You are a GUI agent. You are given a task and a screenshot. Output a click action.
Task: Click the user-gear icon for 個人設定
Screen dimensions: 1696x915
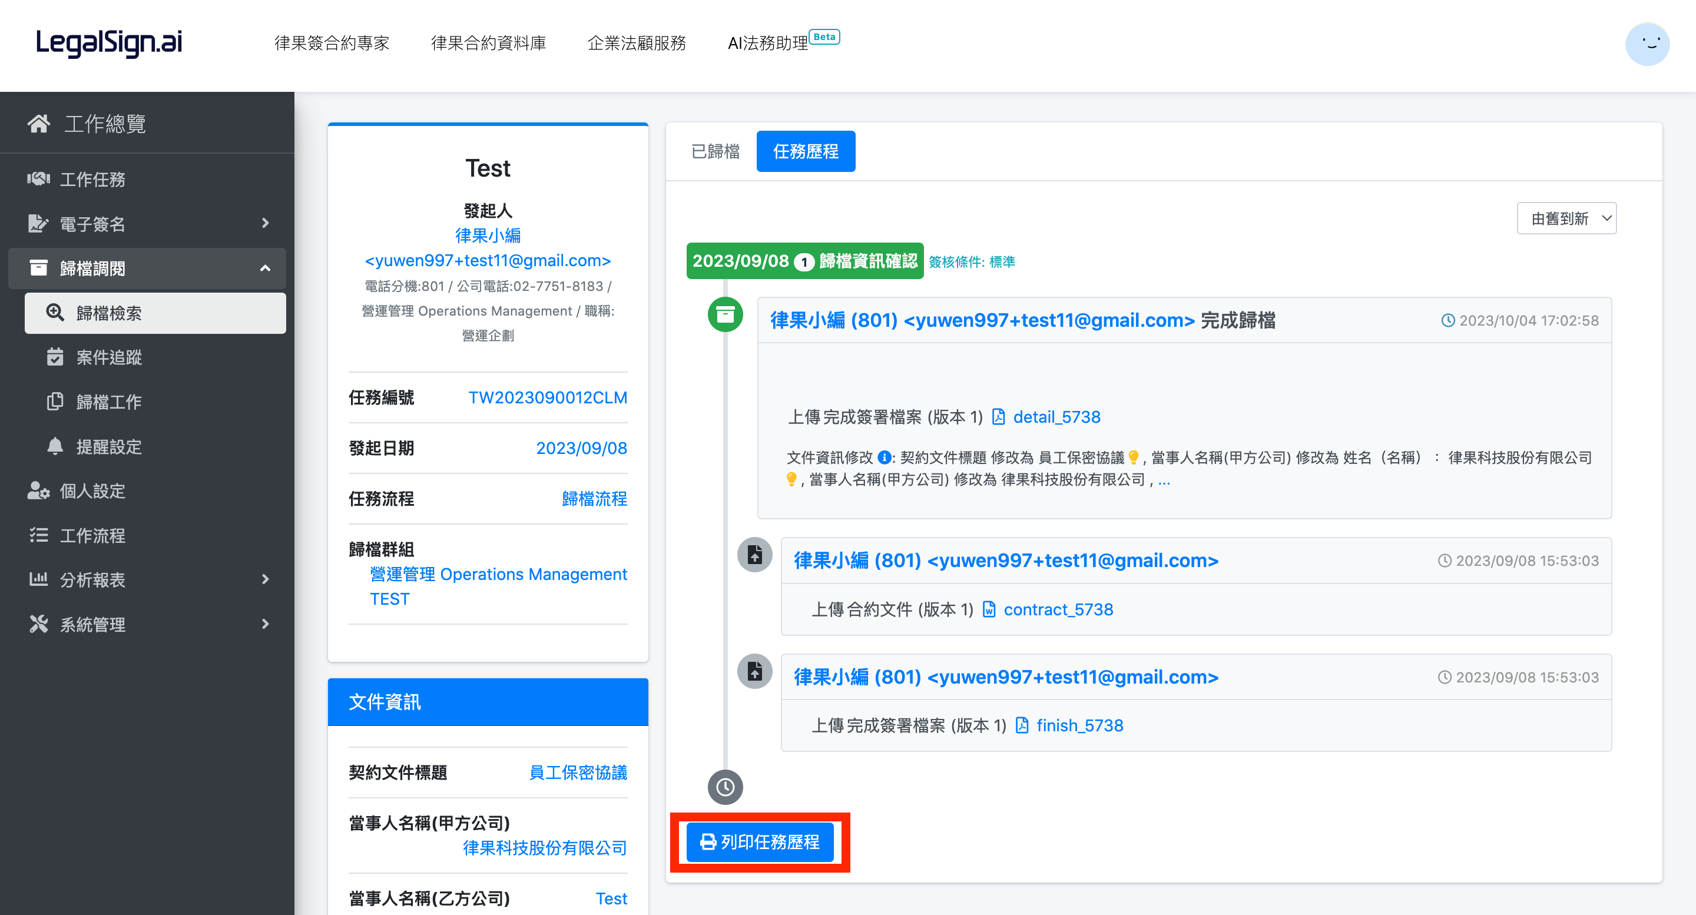tap(39, 490)
